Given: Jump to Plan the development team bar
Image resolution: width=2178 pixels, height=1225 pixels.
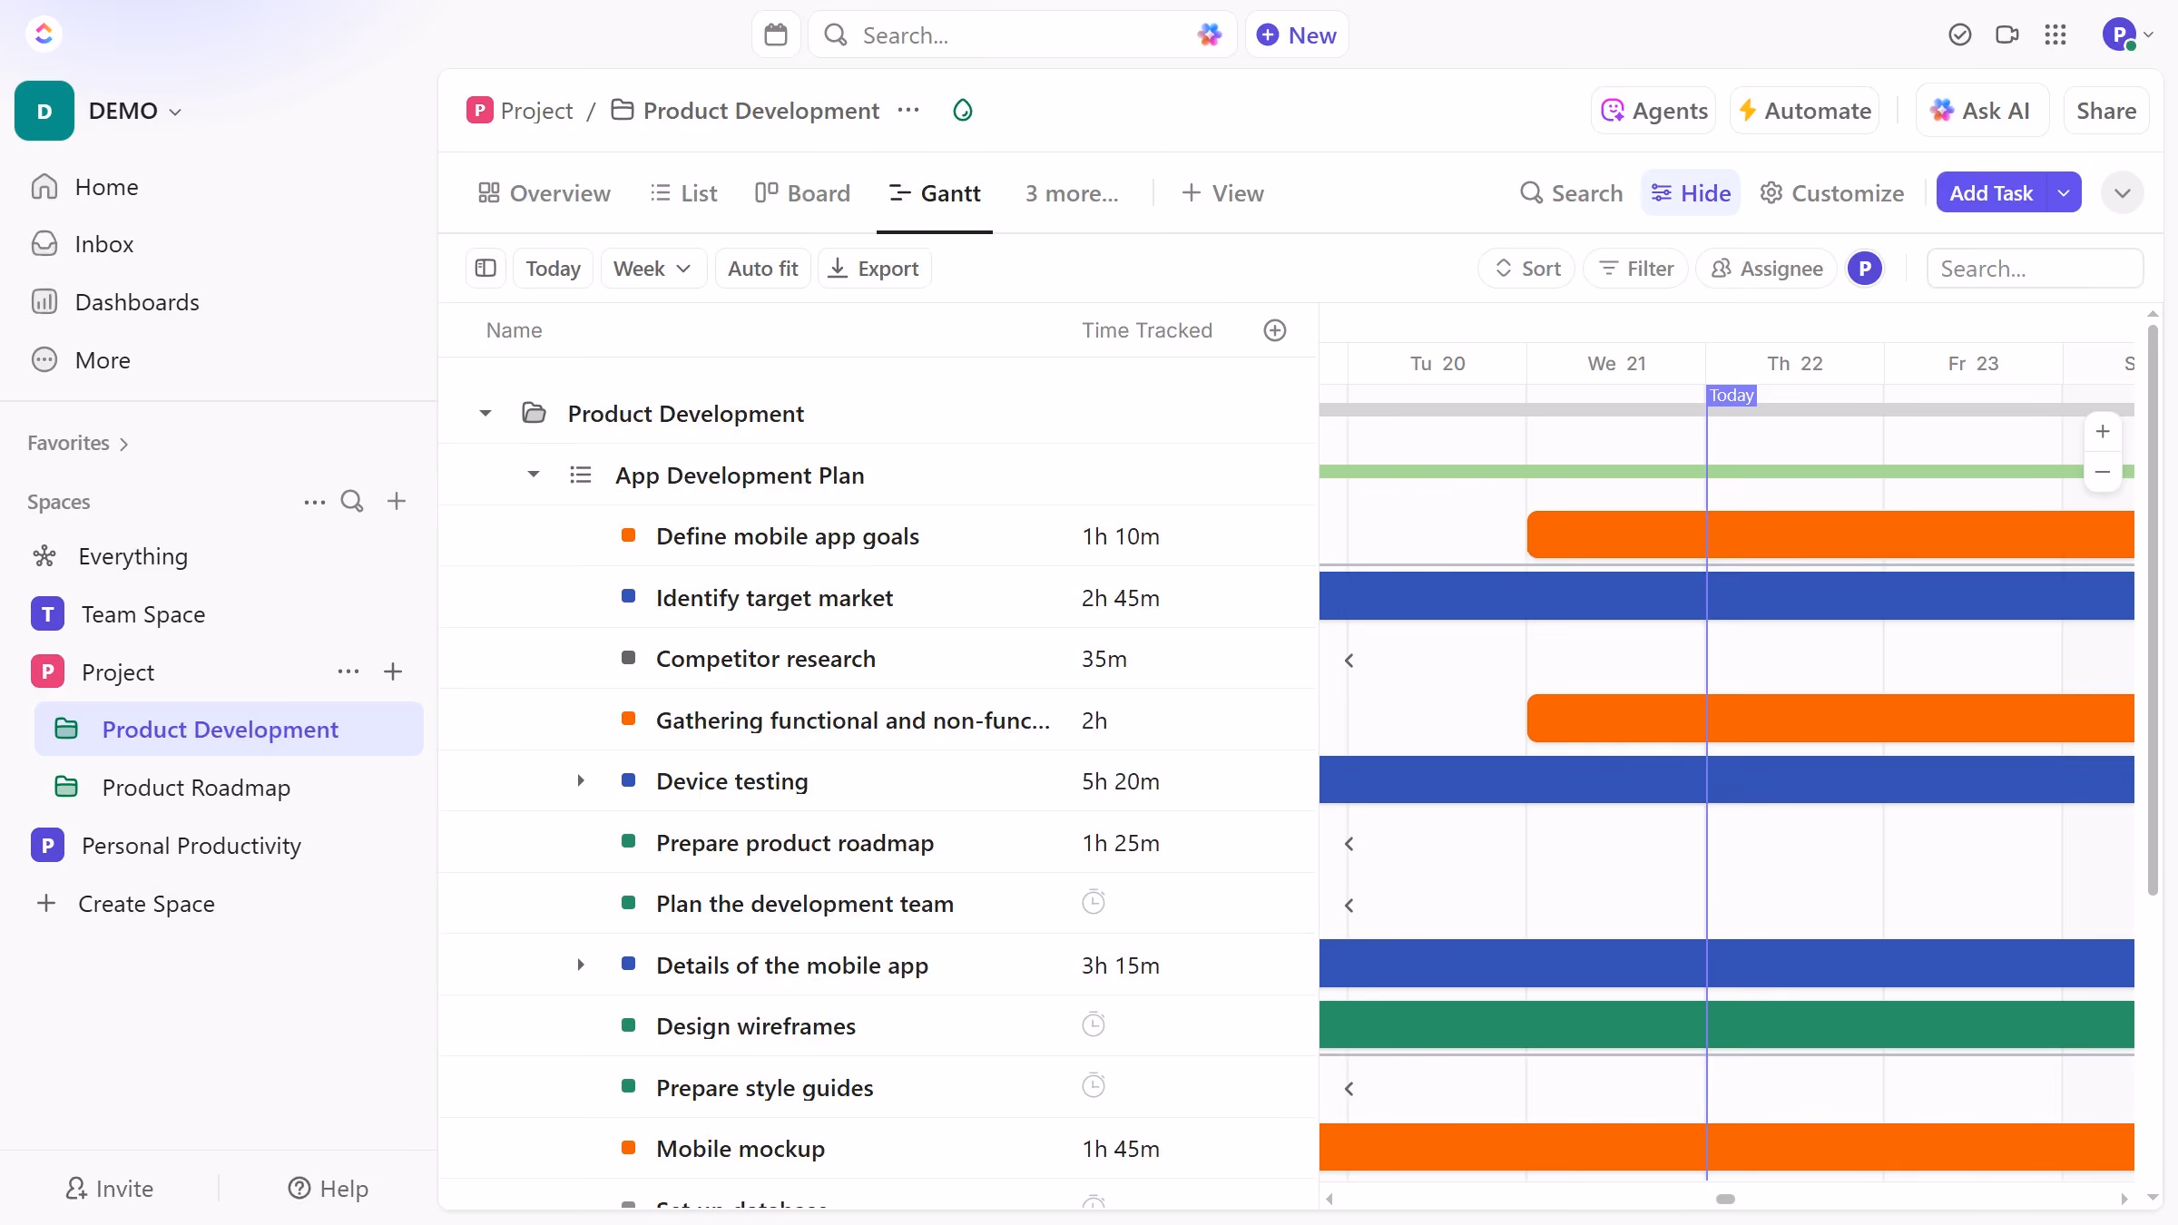Looking at the screenshot, I should pos(1349,906).
